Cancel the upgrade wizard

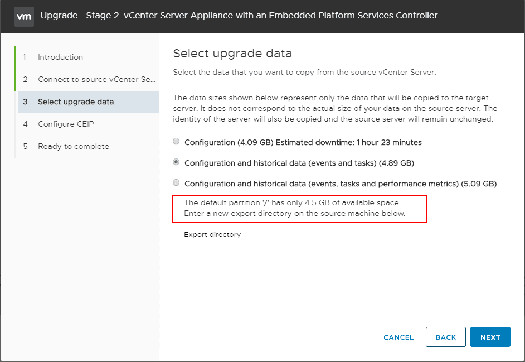(x=398, y=337)
